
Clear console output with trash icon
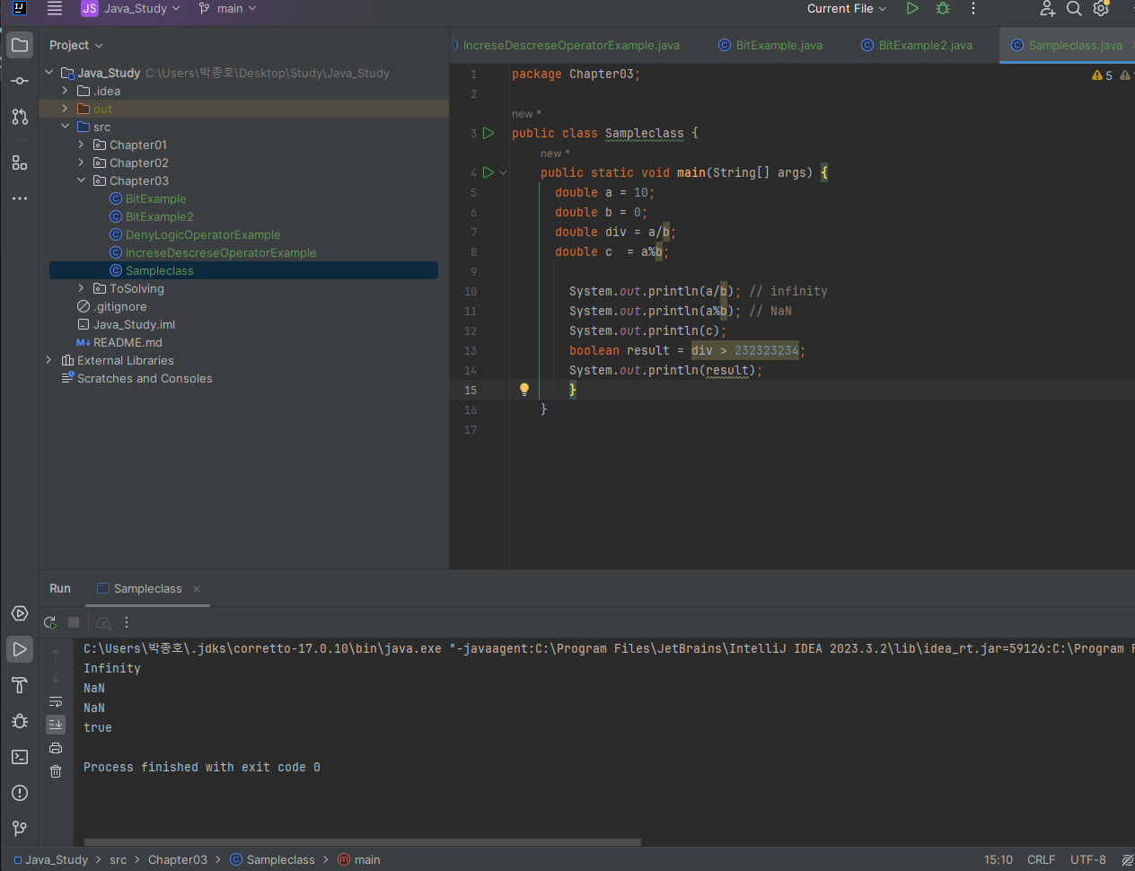point(56,771)
